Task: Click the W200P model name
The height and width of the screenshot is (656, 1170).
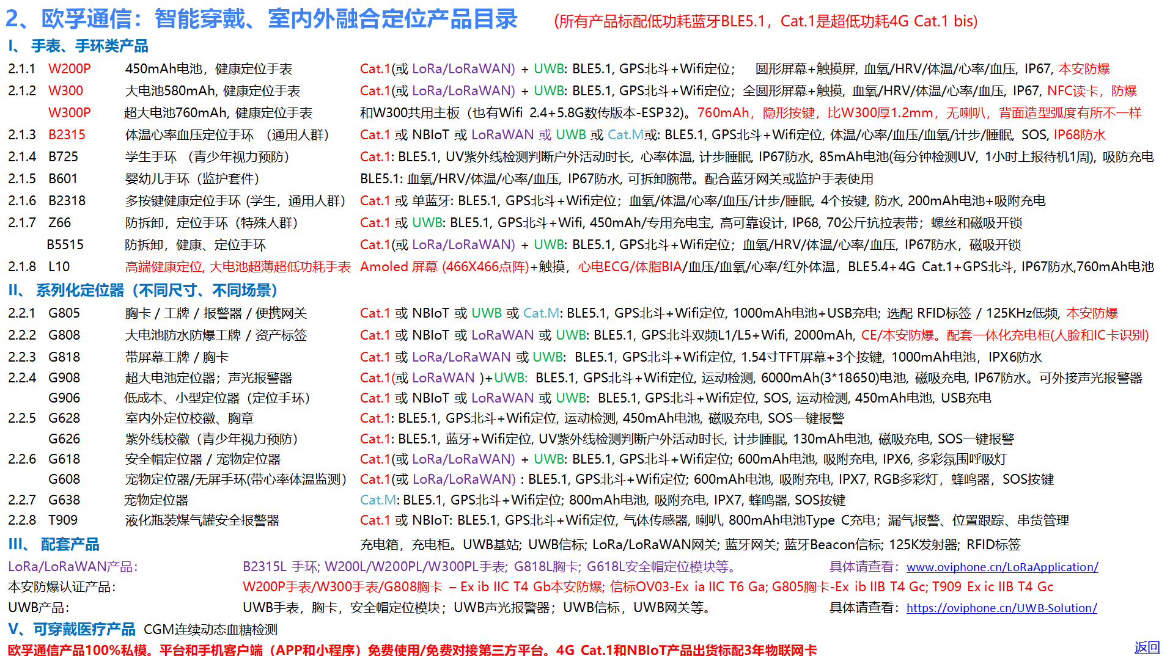Action: (70, 68)
